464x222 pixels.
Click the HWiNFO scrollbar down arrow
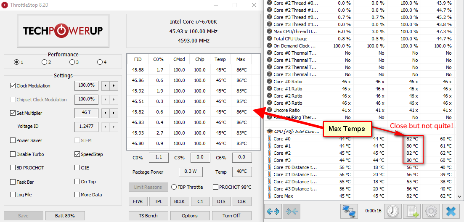(x=459, y=196)
